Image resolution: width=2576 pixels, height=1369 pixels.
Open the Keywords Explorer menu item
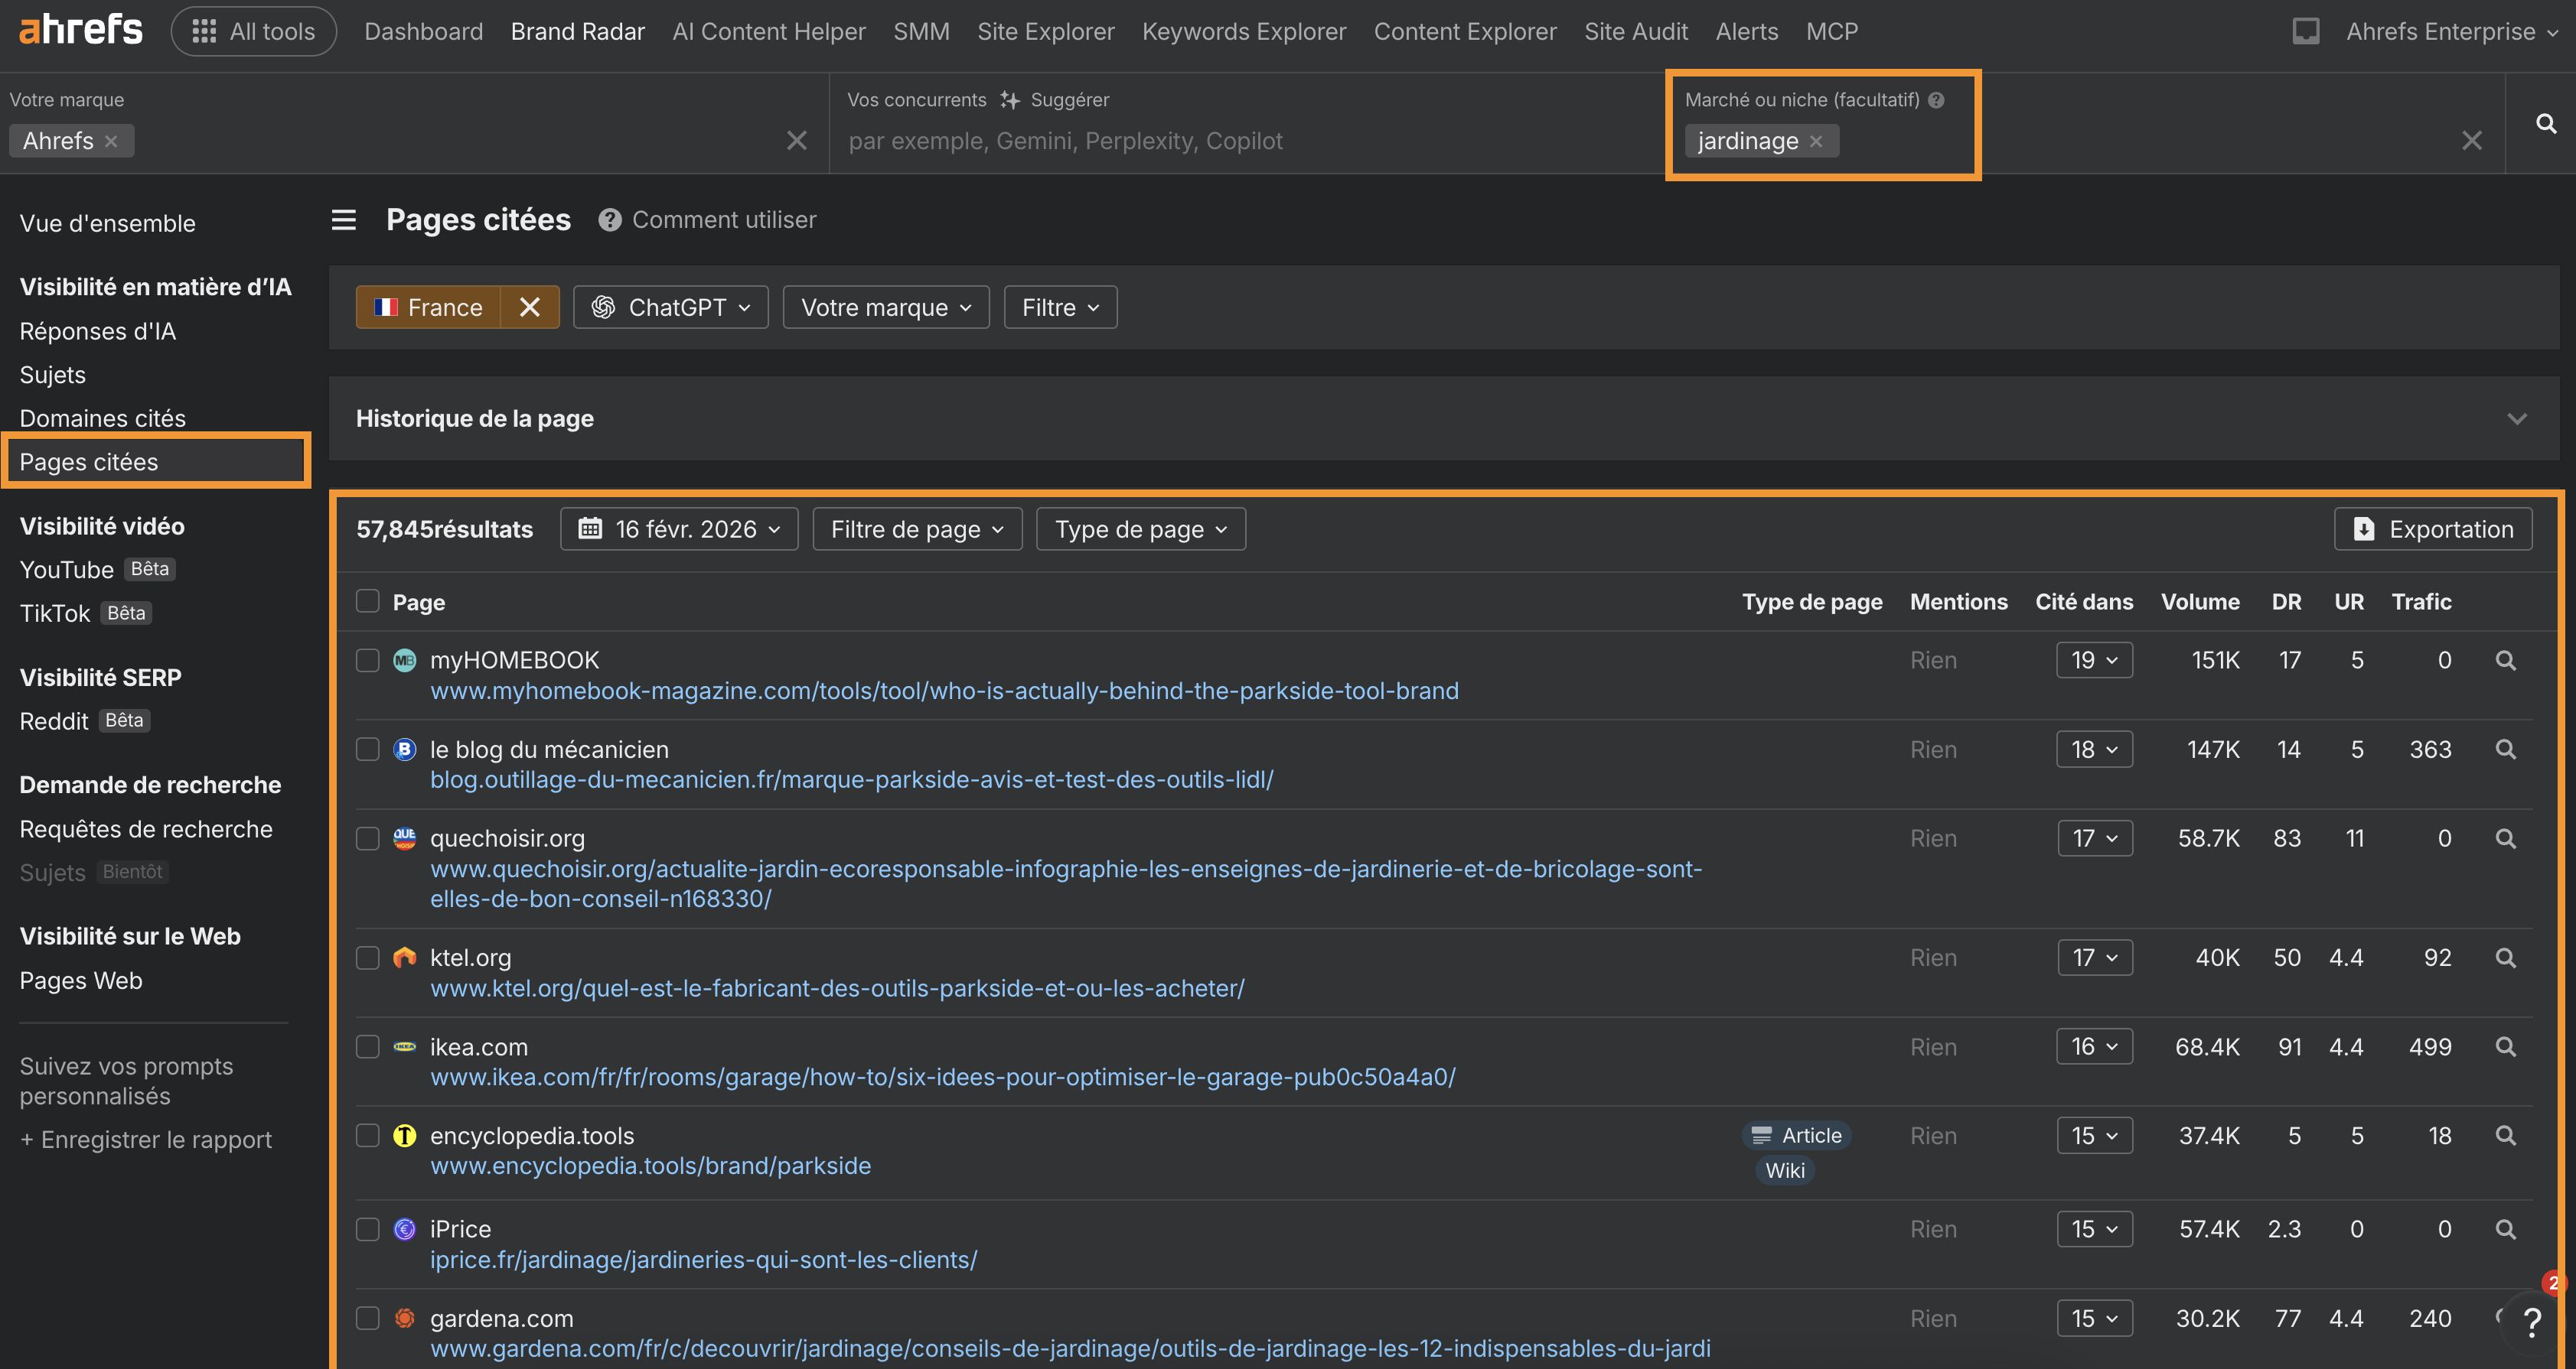point(1243,31)
